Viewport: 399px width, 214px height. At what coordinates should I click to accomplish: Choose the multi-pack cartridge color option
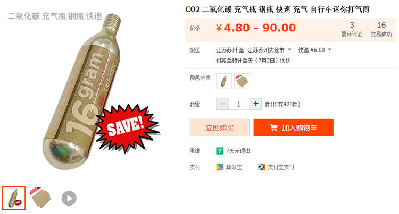click(242, 81)
